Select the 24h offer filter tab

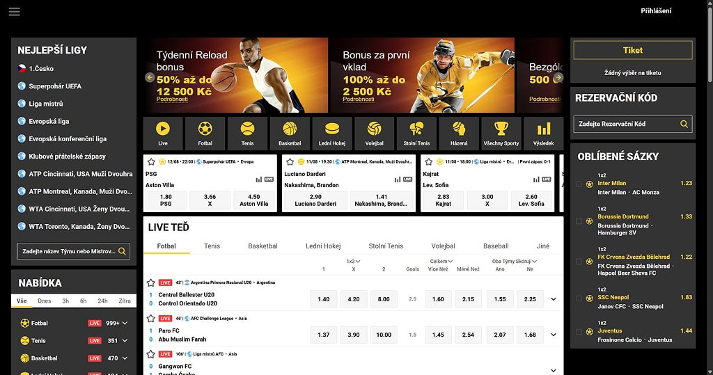(x=103, y=301)
